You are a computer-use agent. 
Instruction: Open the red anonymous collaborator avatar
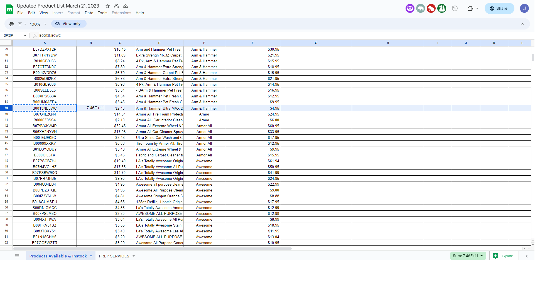pyautogui.click(x=431, y=8)
